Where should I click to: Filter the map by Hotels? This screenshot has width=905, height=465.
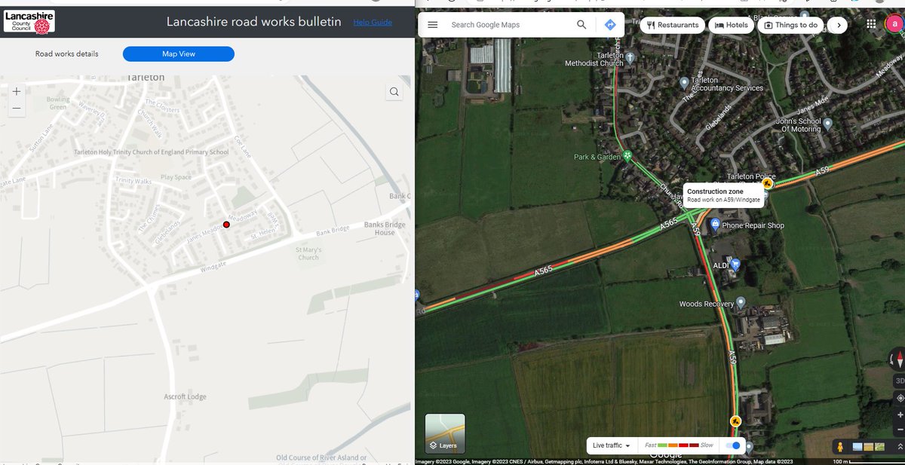pos(732,25)
